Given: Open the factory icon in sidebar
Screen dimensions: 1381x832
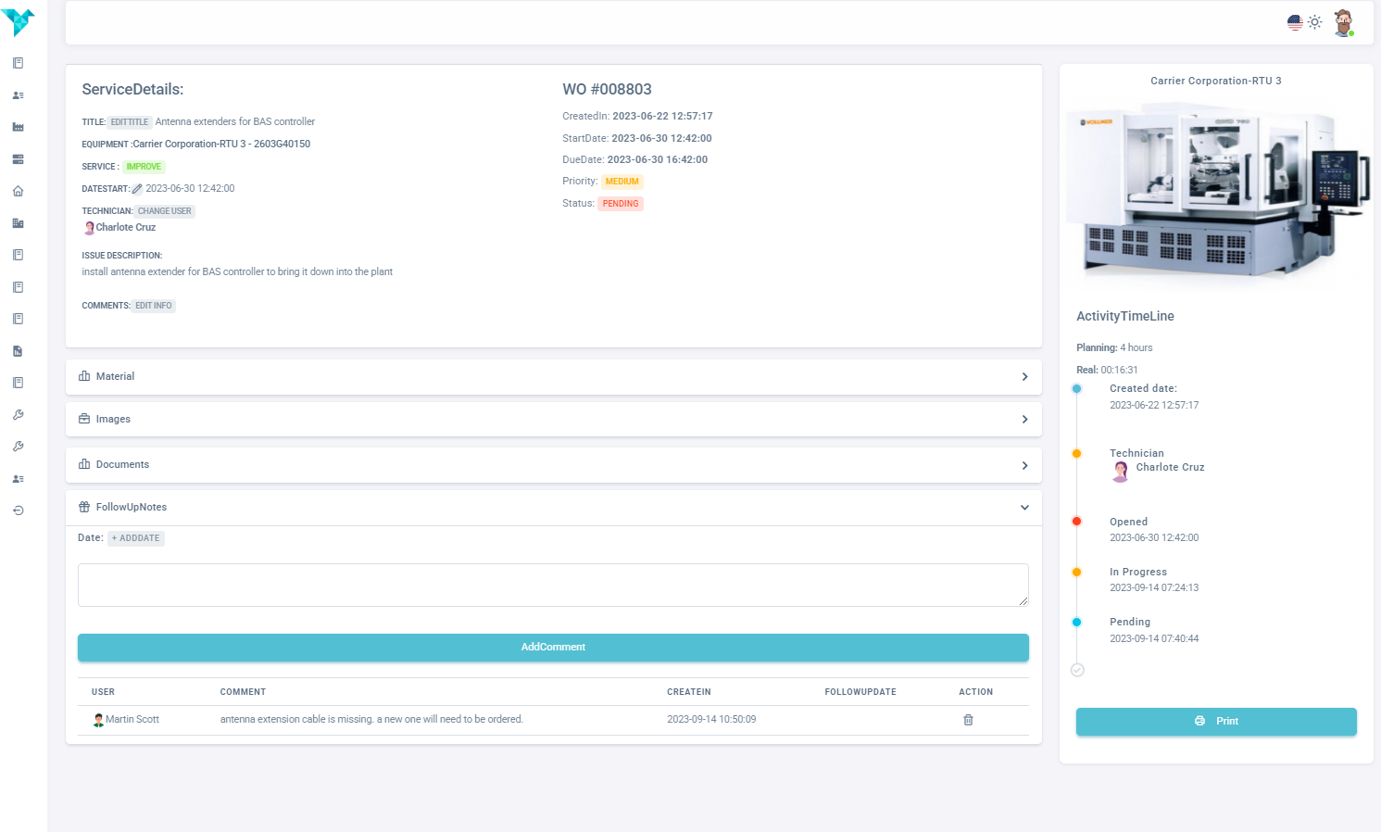Looking at the screenshot, I should [18, 127].
